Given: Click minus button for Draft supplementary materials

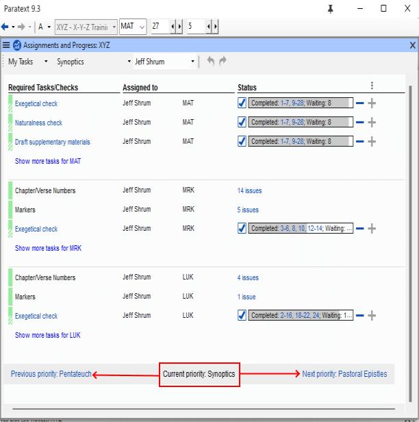Looking at the screenshot, I should [360, 142].
